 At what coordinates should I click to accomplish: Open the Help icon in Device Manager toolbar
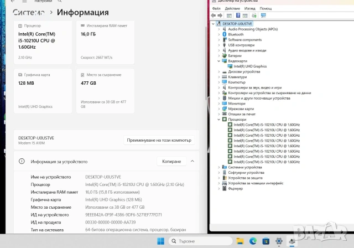click(238, 15)
